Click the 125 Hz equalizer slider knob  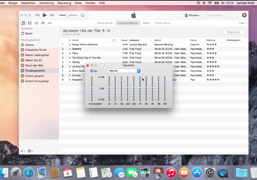(x=121, y=81)
